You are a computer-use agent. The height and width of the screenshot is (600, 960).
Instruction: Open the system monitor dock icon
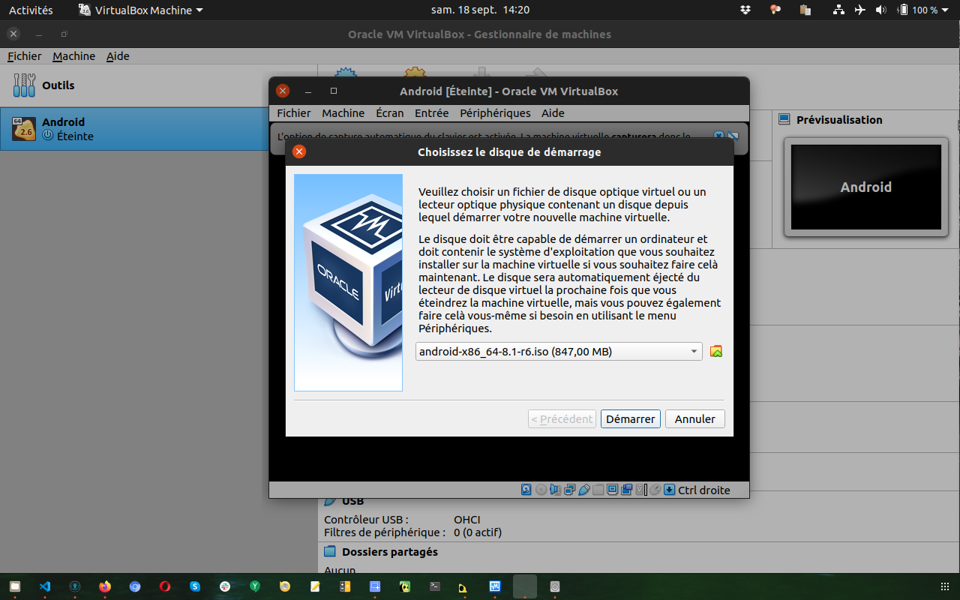tap(494, 586)
